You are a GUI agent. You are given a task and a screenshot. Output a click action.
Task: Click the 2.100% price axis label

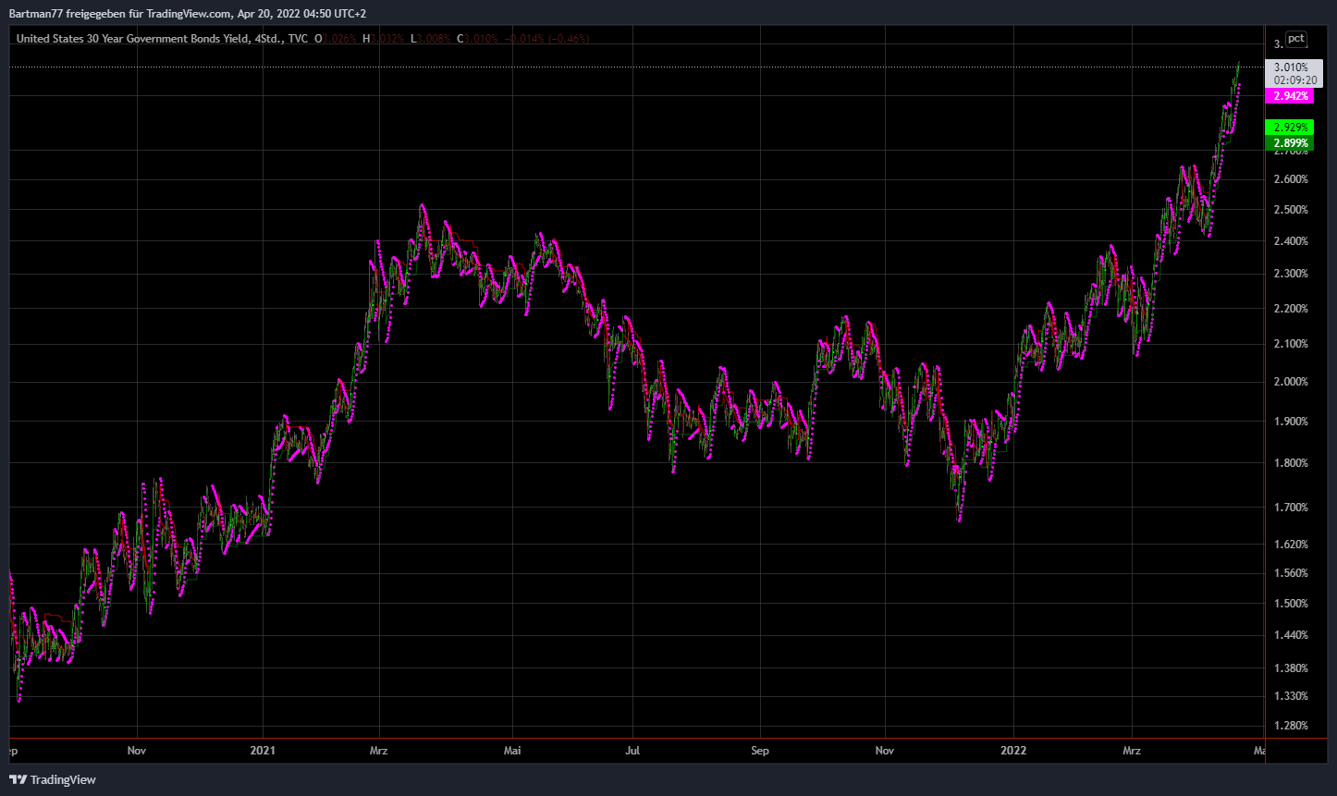click(x=1291, y=344)
